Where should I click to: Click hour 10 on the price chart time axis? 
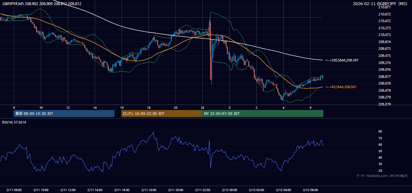[41, 107]
